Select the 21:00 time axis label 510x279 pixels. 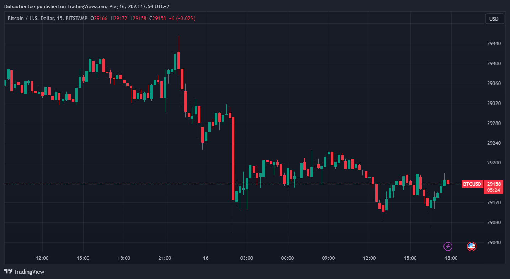[x=165, y=258]
